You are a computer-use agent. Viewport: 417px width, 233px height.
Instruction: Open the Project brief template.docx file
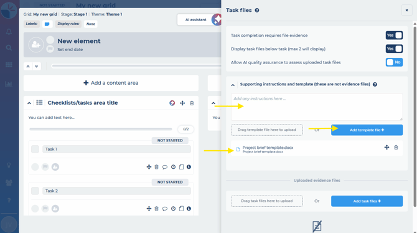point(268,148)
